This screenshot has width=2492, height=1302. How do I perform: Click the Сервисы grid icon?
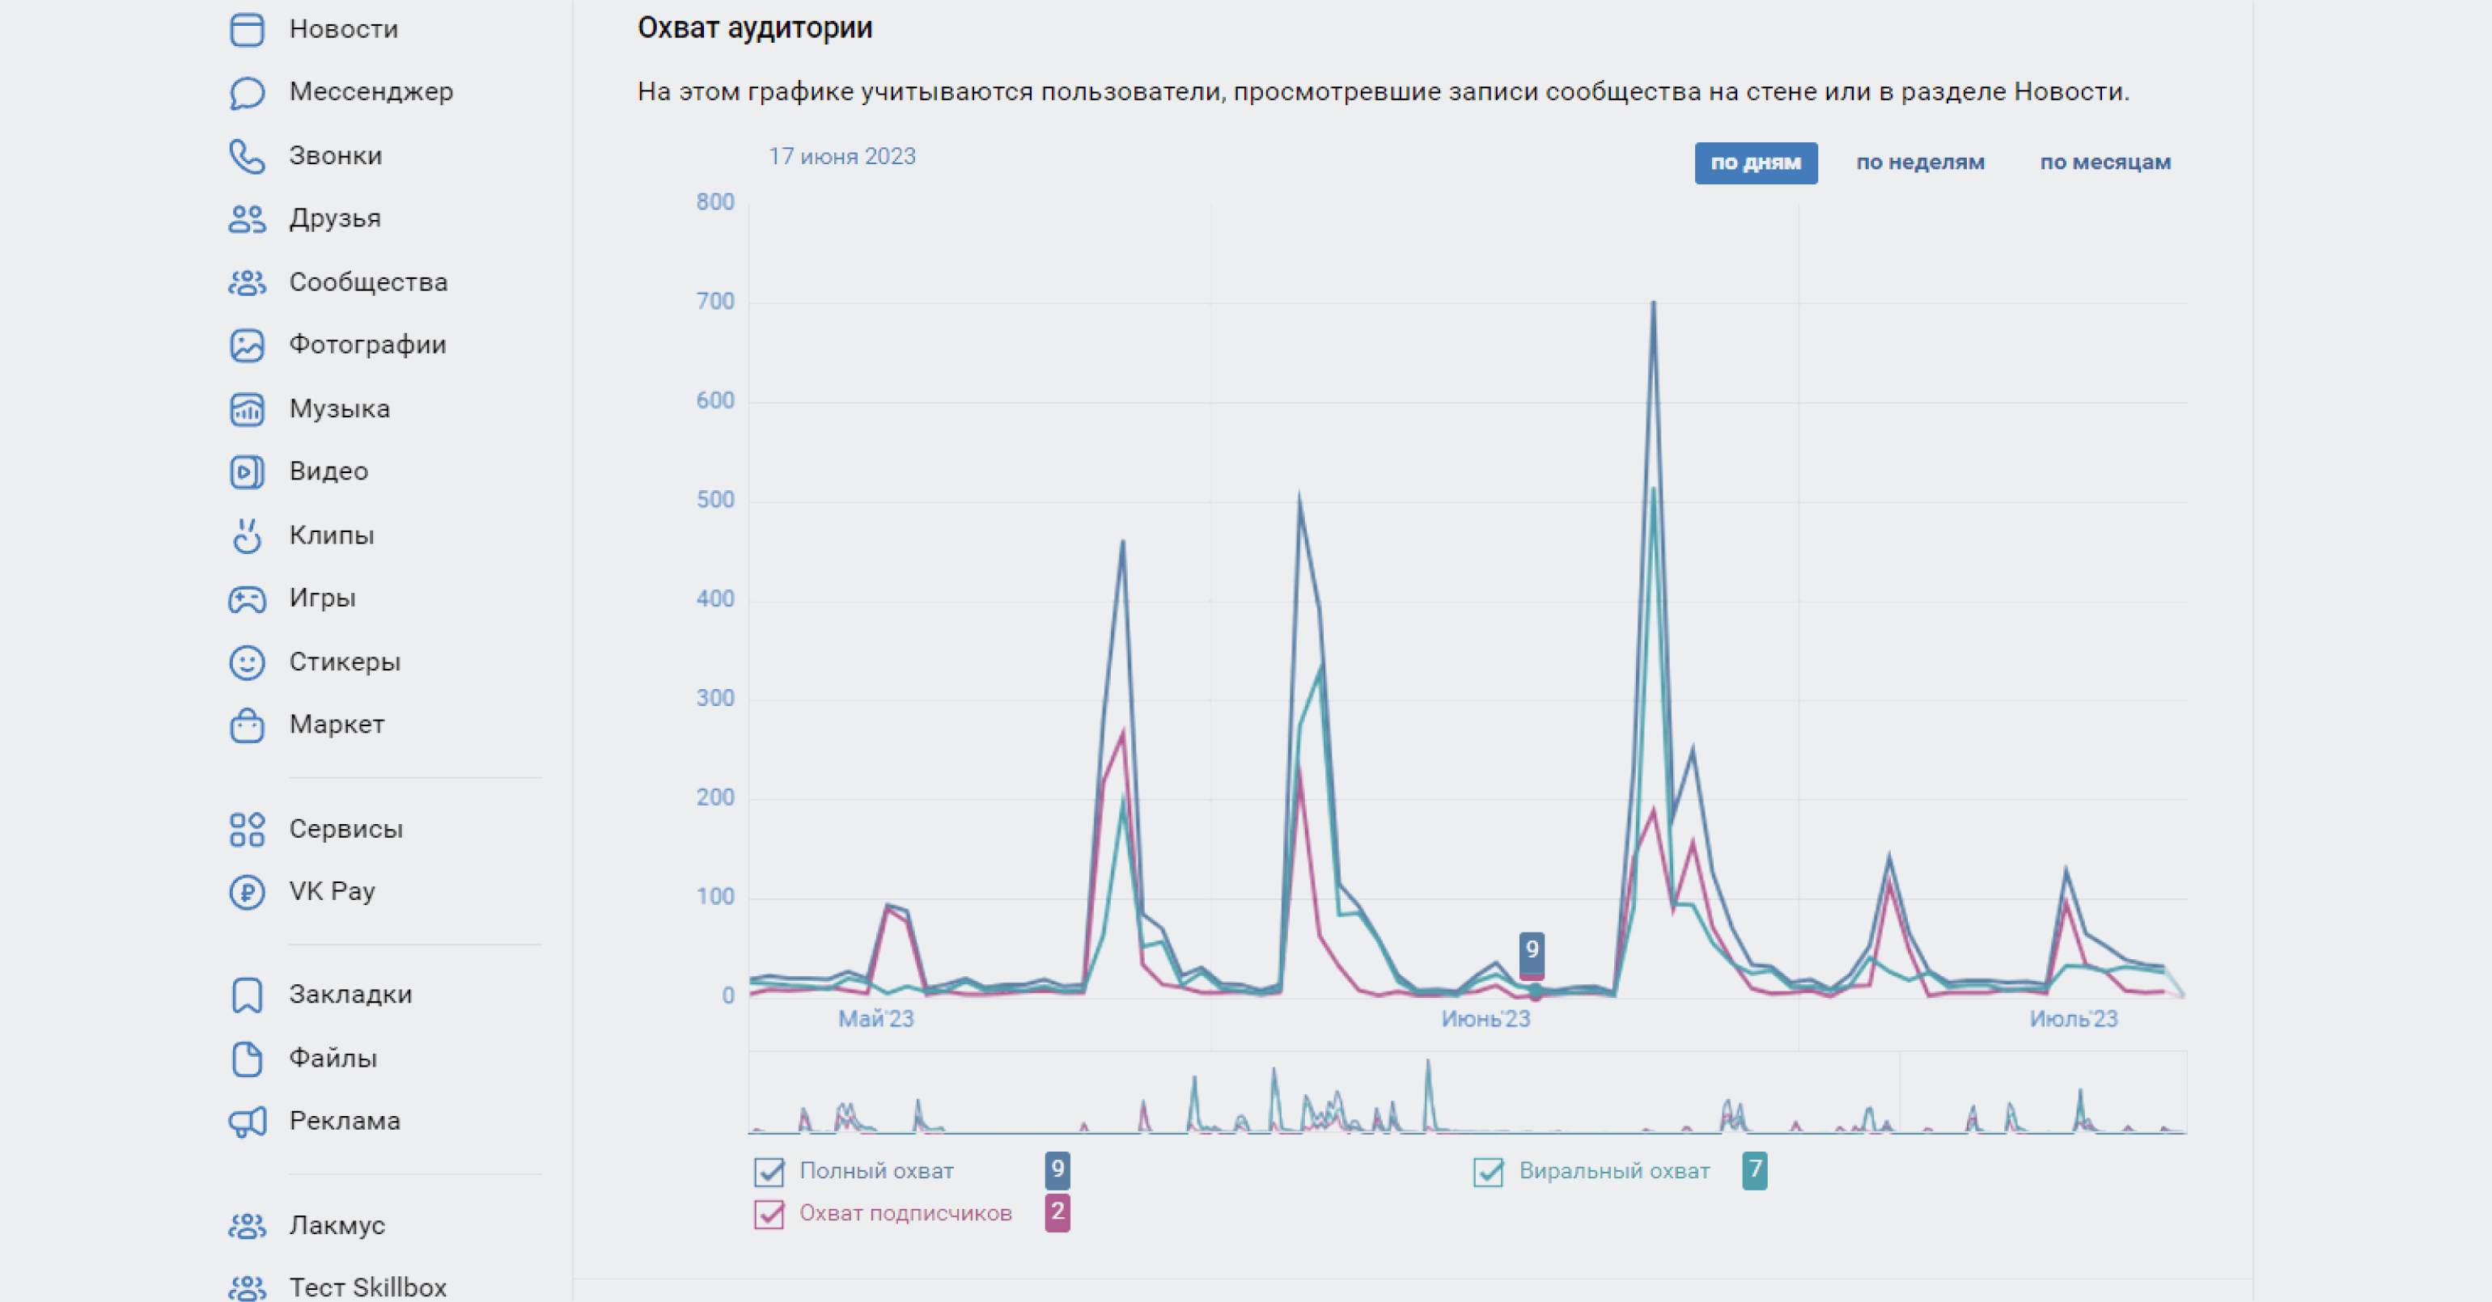pyautogui.click(x=247, y=830)
